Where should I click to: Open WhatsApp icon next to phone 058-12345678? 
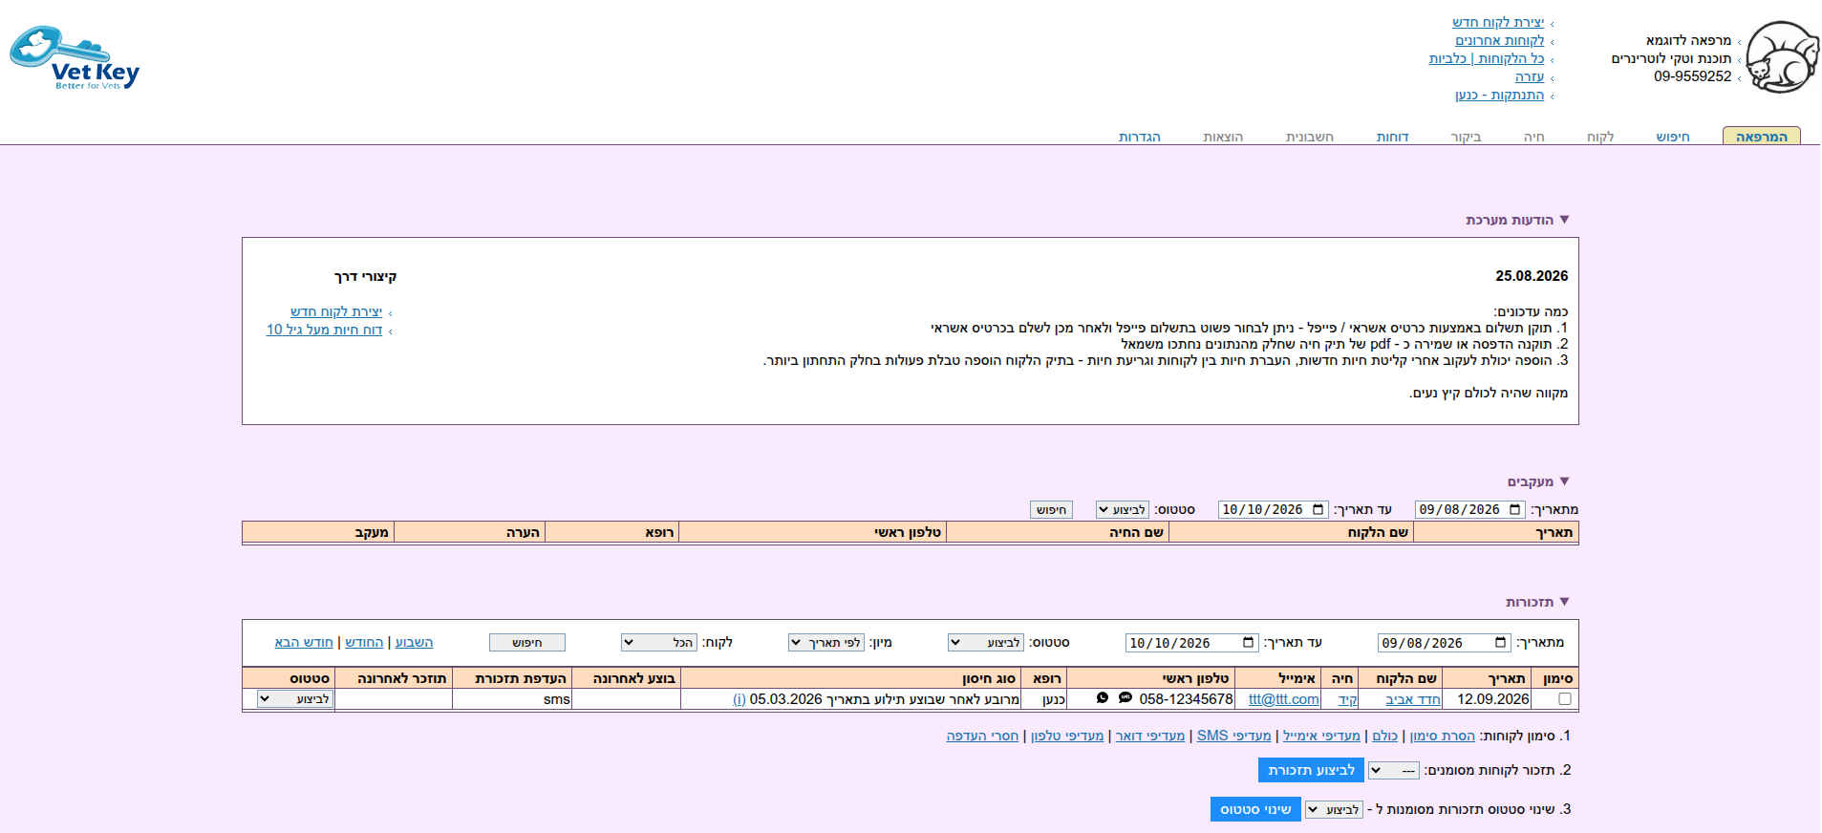[x=1103, y=698]
